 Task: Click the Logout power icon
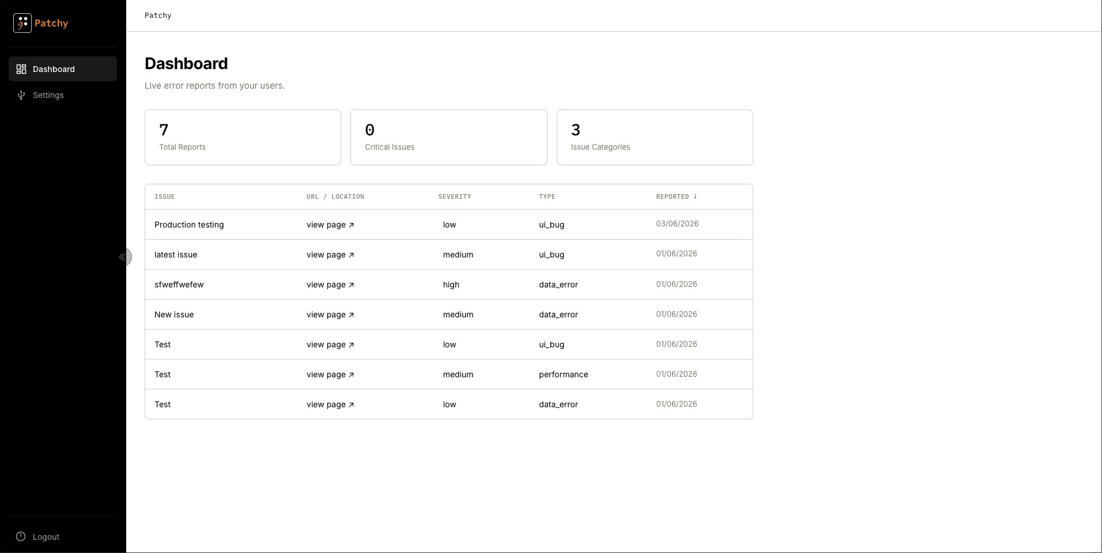click(x=21, y=536)
